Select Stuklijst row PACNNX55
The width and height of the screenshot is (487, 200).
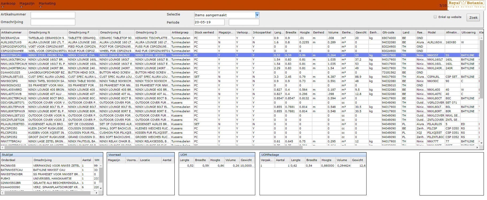50,166
